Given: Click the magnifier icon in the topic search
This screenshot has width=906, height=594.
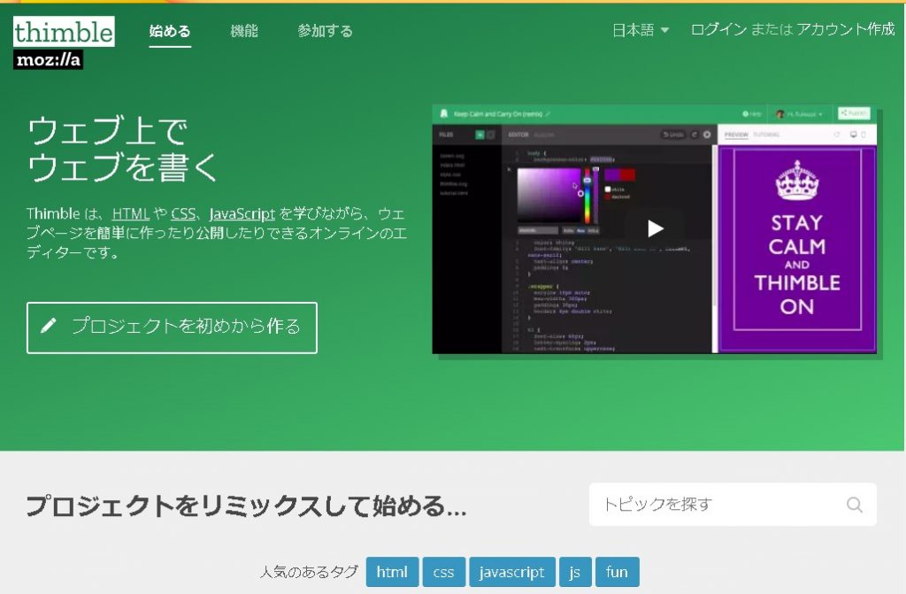Looking at the screenshot, I should pyautogui.click(x=854, y=505).
